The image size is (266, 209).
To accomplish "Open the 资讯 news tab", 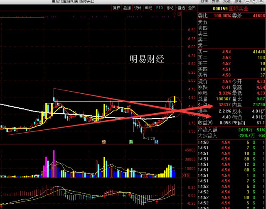I will pyautogui.click(x=216, y=1).
